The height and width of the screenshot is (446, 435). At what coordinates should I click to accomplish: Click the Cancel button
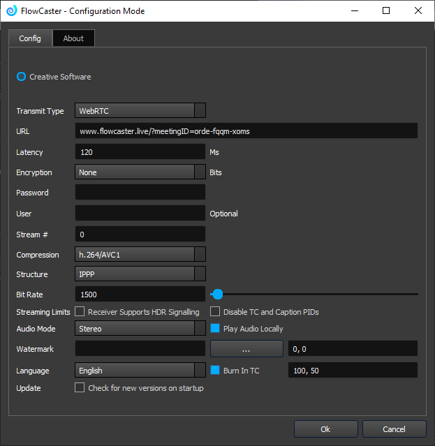pos(394,429)
